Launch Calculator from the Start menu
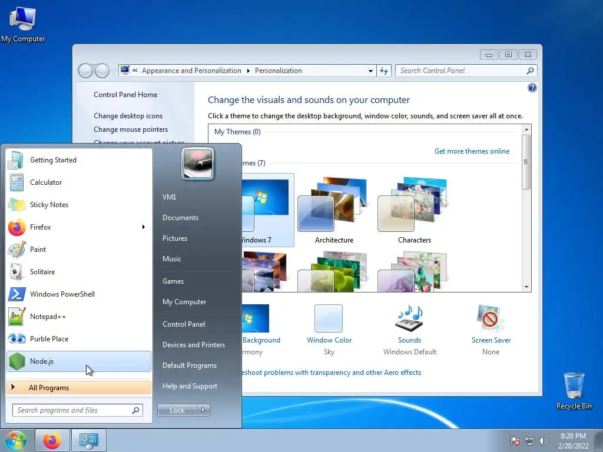The width and height of the screenshot is (603, 452). pyautogui.click(x=79, y=182)
